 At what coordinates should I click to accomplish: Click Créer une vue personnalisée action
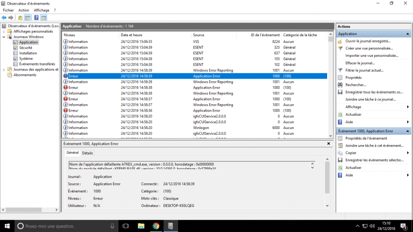tap(369, 48)
